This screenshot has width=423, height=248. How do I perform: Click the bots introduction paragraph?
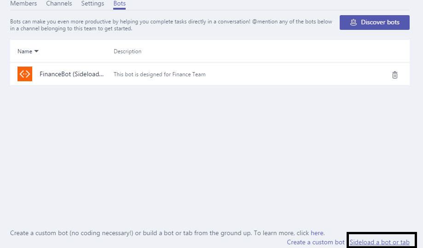coord(171,25)
